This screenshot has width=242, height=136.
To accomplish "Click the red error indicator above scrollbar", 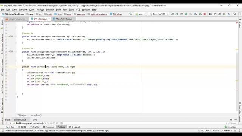I will [237, 23].
